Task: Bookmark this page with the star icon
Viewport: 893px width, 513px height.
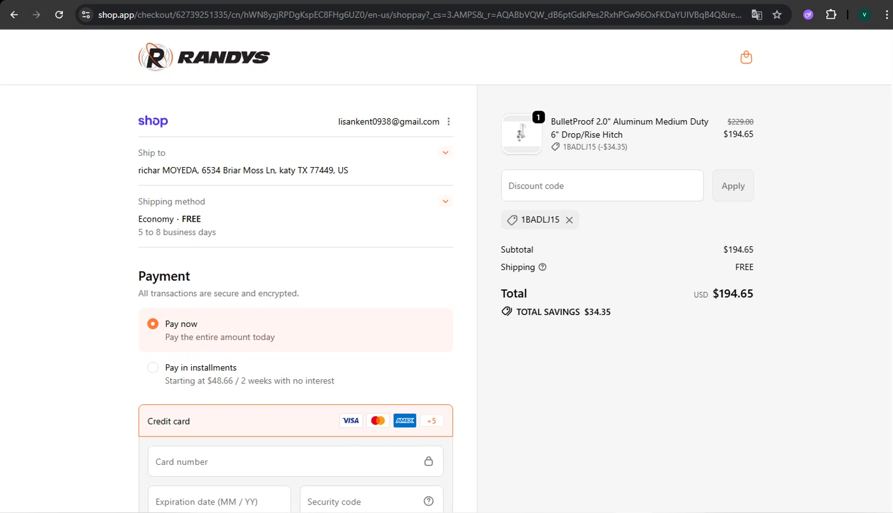Action: (x=777, y=15)
